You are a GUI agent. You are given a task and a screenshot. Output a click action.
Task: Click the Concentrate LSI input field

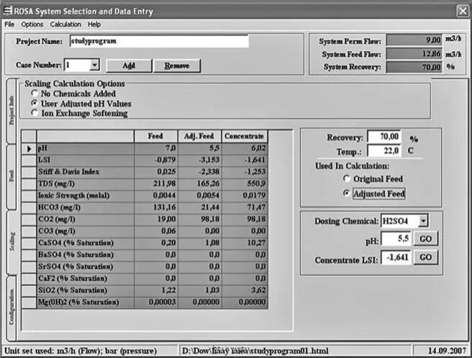tap(396, 257)
